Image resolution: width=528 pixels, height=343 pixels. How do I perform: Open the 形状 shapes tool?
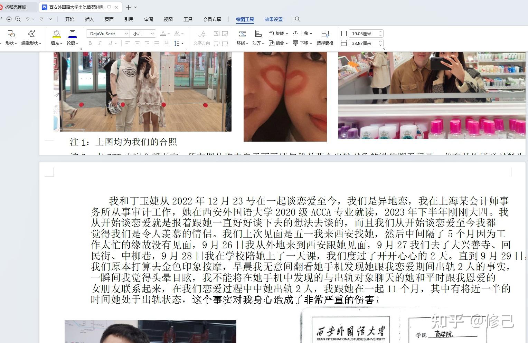pos(11,37)
